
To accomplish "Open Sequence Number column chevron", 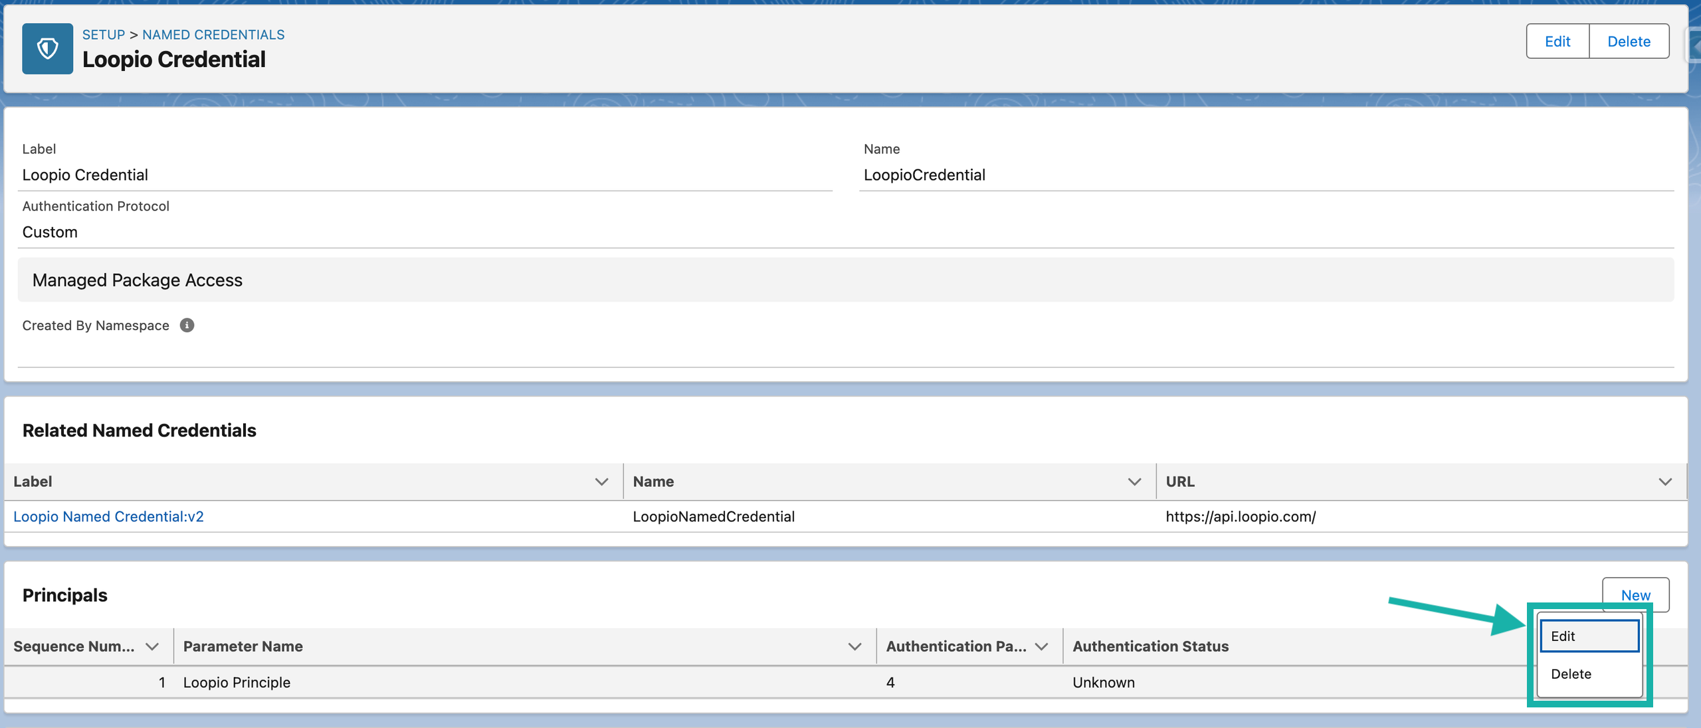I will point(152,646).
